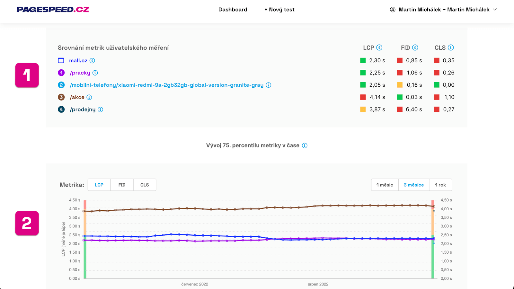
Task: Switch the chart to CLS metric
Action: pyautogui.click(x=145, y=185)
